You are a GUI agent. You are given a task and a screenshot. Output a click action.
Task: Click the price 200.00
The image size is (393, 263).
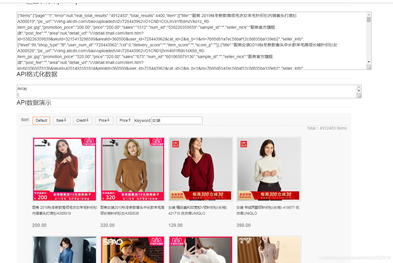(39, 225)
